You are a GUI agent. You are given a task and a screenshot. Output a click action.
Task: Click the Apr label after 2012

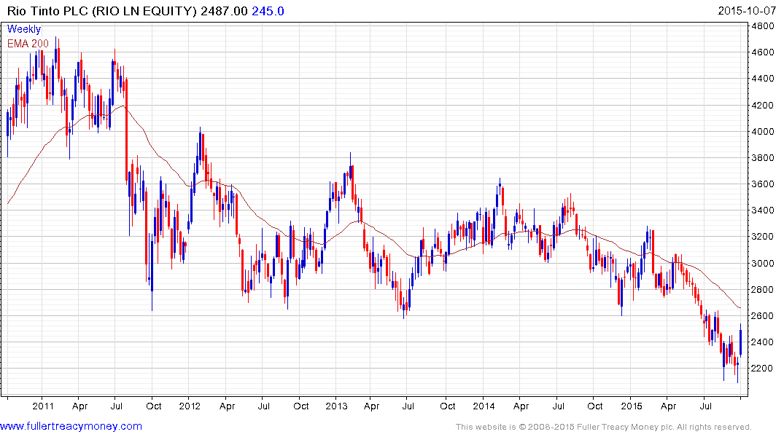[227, 406]
